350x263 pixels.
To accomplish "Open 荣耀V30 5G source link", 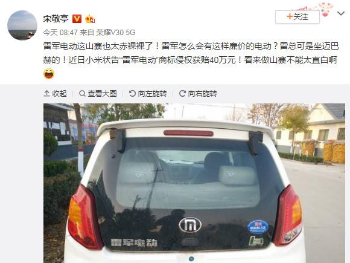I will 116,33.
